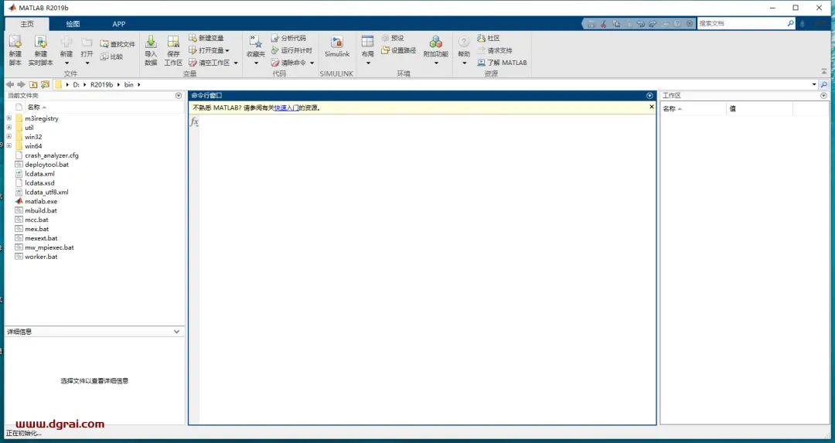Click the Copy icon in quick access toolbar

(616, 24)
